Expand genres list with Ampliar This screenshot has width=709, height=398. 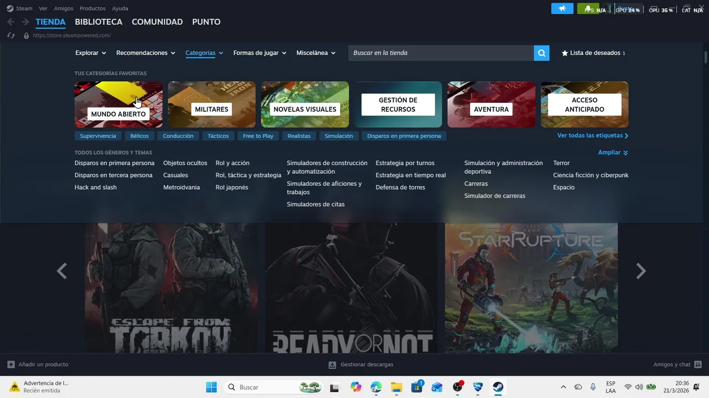pyautogui.click(x=613, y=153)
